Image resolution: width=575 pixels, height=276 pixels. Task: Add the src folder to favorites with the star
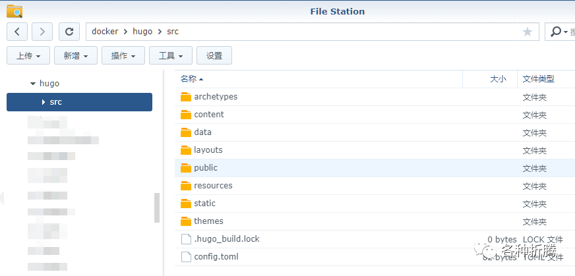click(x=528, y=32)
